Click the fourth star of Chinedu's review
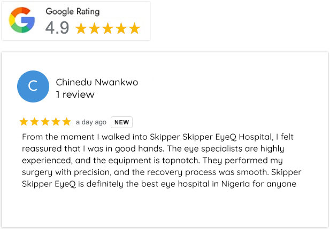Screen dimensions: 330x229 tap(56, 122)
